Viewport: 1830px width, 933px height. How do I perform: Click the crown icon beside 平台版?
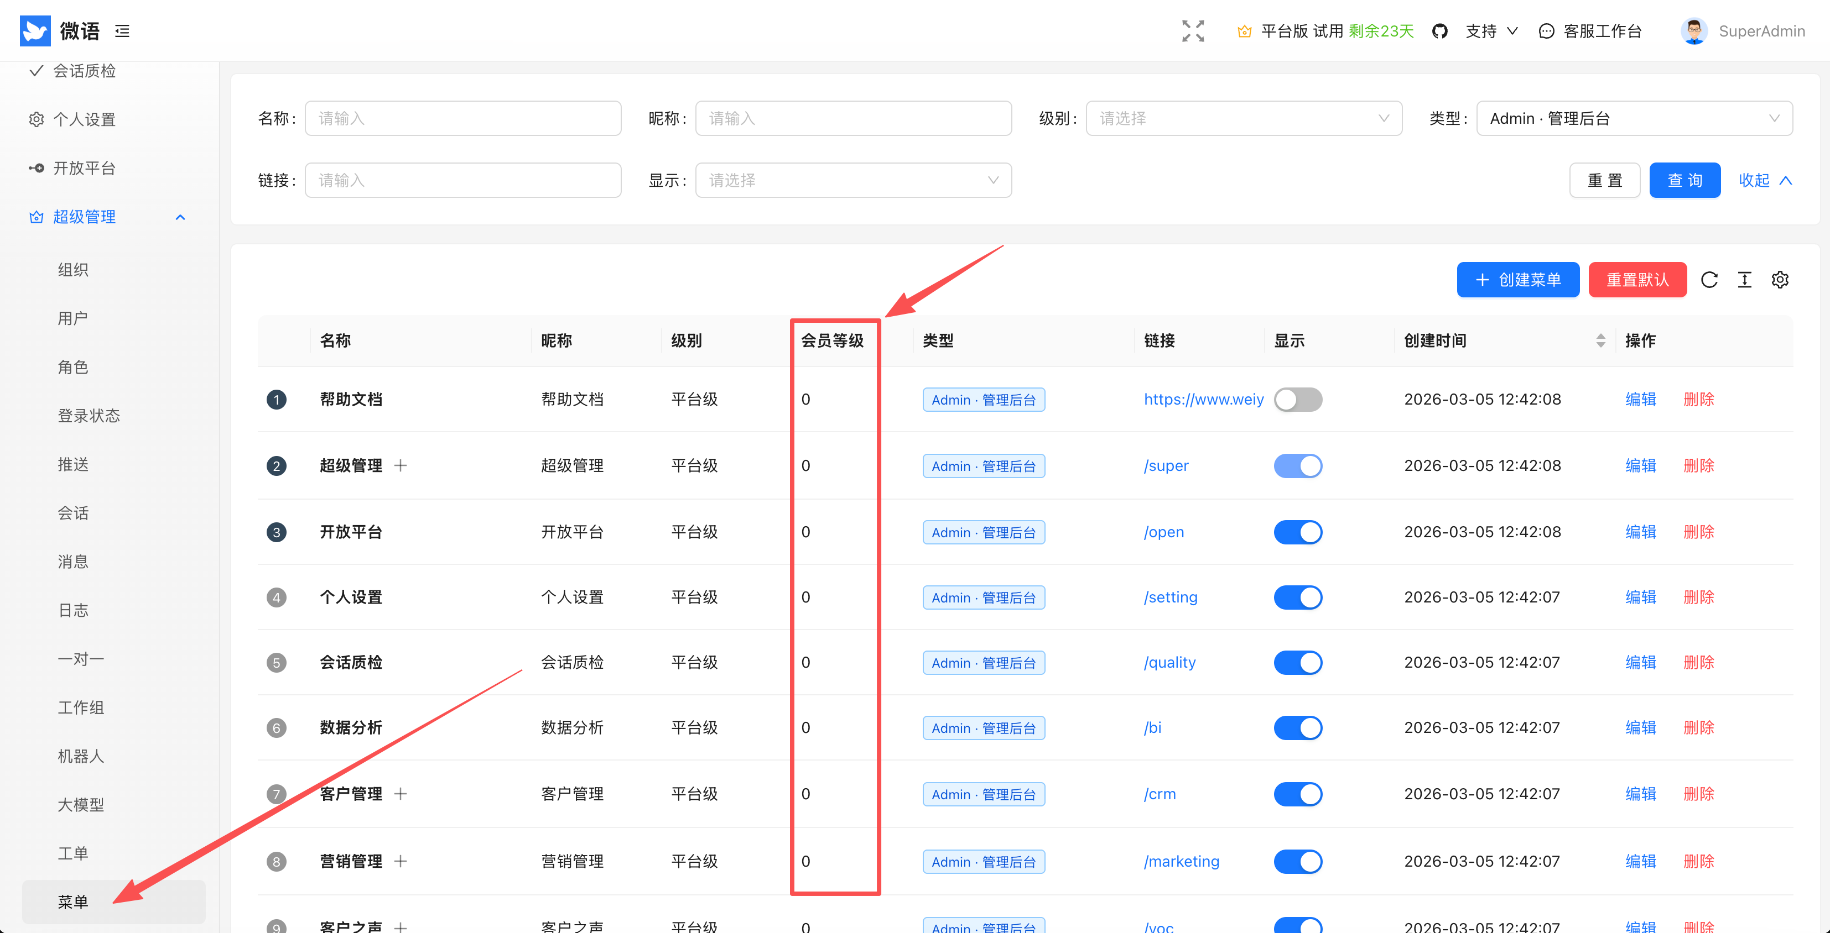coord(1244,32)
